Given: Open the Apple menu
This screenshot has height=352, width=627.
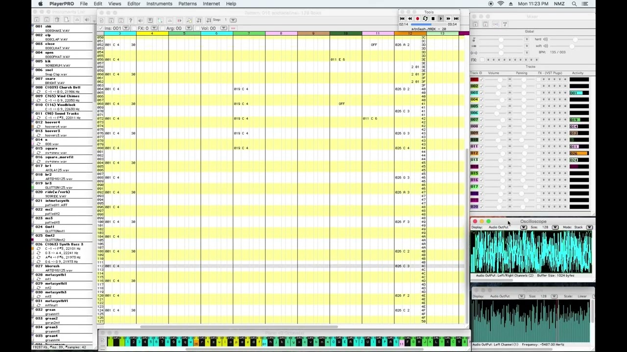Looking at the screenshot, I should [40, 4].
